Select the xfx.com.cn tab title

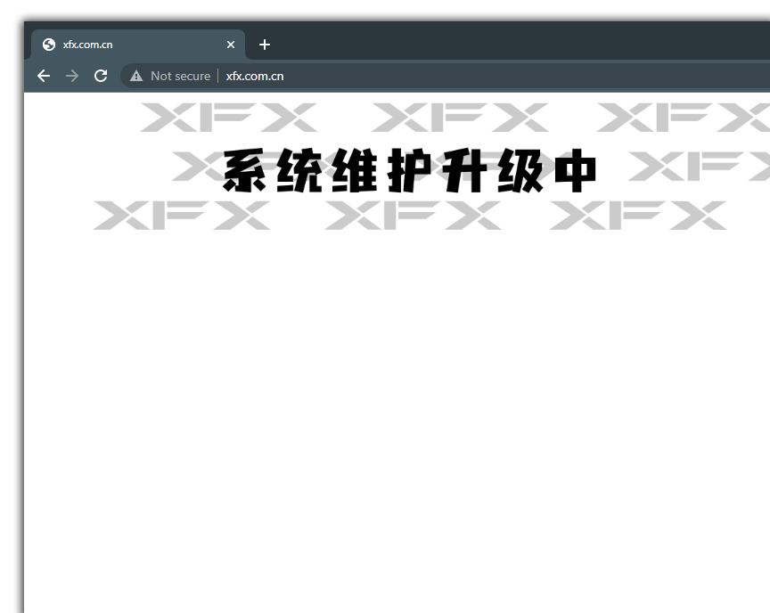click(x=88, y=45)
